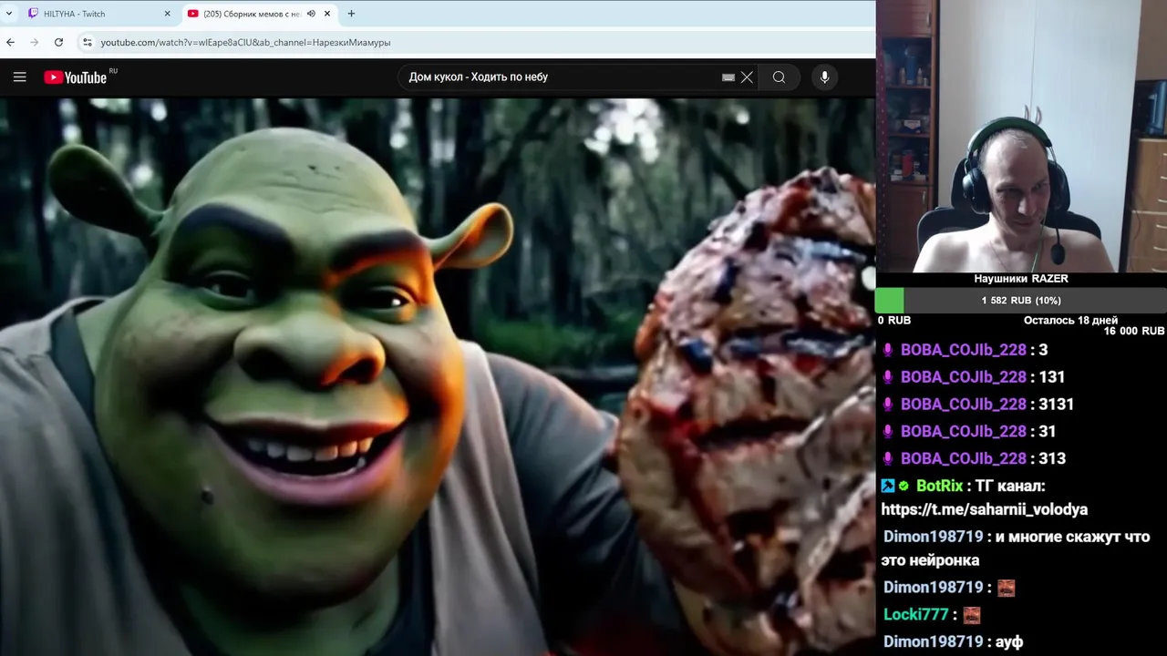Focus the address bar with youtube.com URL

(474, 42)
